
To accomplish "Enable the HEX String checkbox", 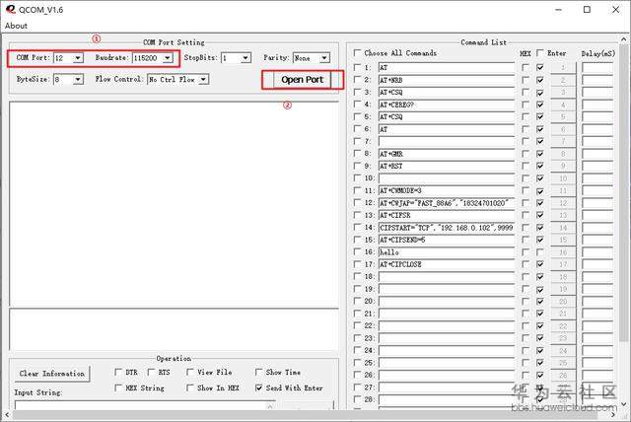I will click(118, 387).
